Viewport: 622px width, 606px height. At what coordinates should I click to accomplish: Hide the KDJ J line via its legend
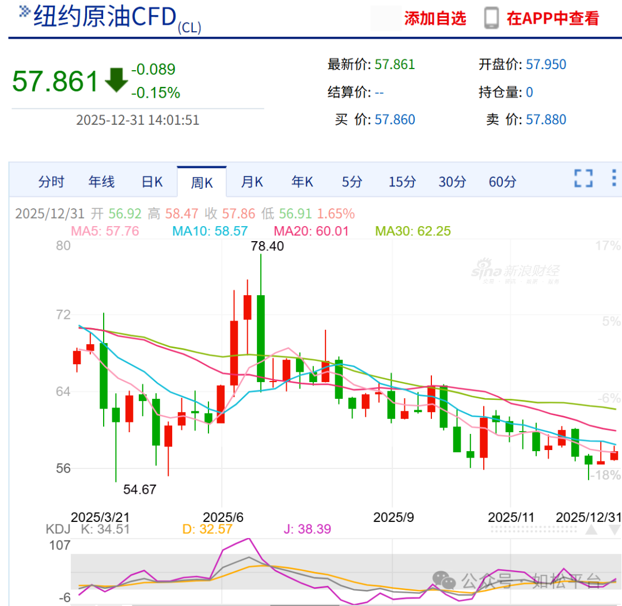point(306,529)
